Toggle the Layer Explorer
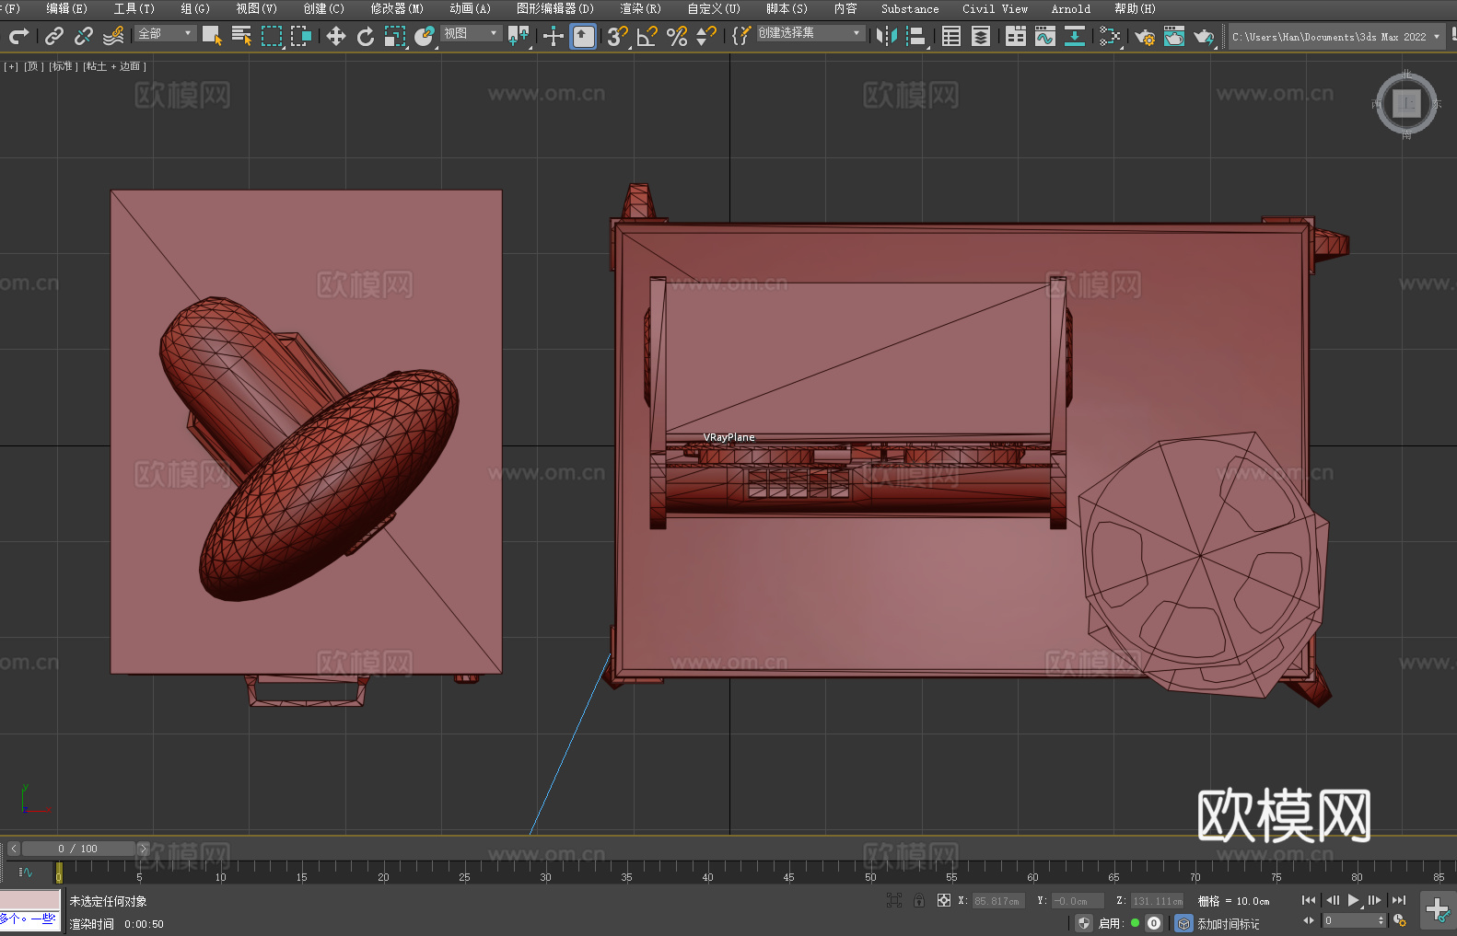The image size is (1457, 936). tap(981, 36)
